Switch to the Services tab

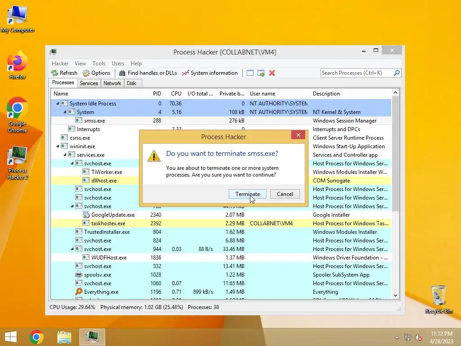(89, 83)
